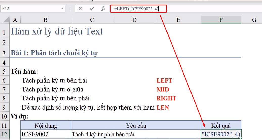Select column B header
Screen dimensions: 262x140
tap(46, 20)
